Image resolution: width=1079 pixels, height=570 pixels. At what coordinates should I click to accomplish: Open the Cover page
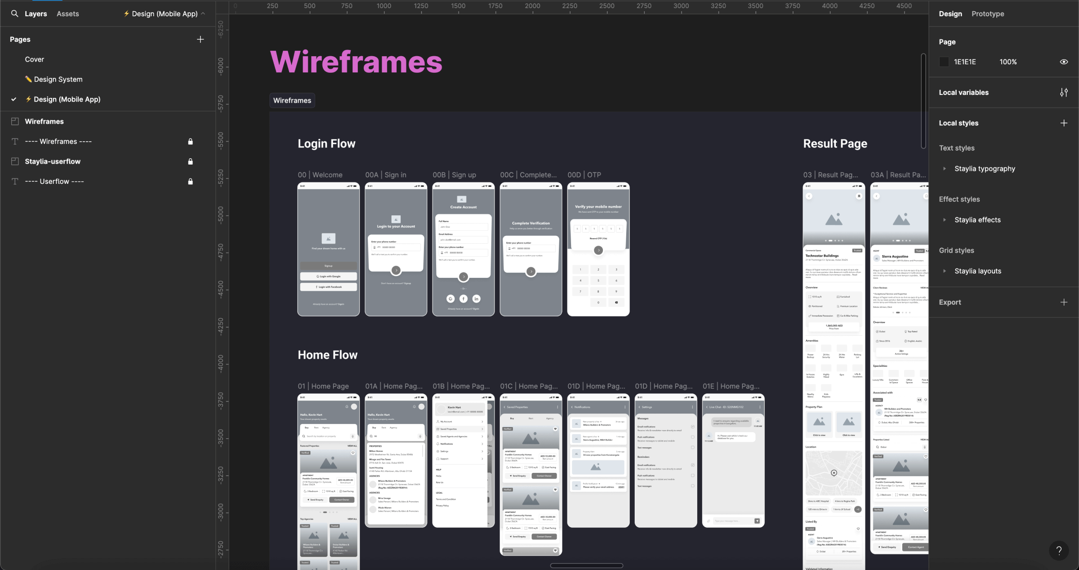[34, 59]
